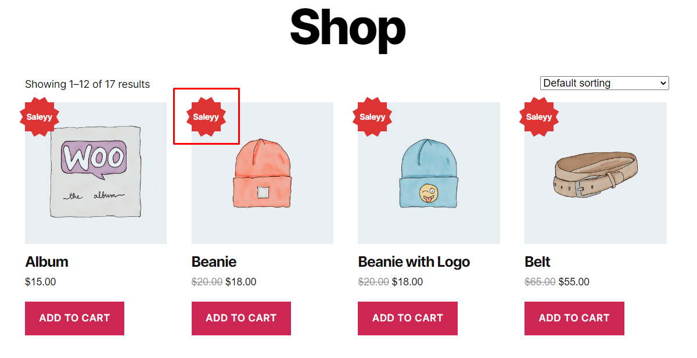
Task: Open the orange Beanie product image
Action: pos(262,172)
